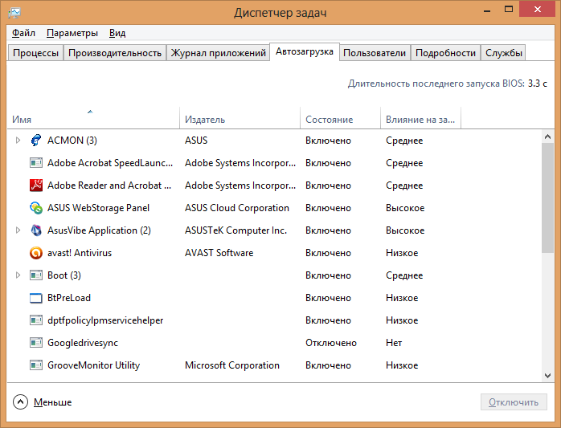Screen dimensions: 561x428
Task: Click the GrooveMonitor Utility icon
Action: [36, 365]
